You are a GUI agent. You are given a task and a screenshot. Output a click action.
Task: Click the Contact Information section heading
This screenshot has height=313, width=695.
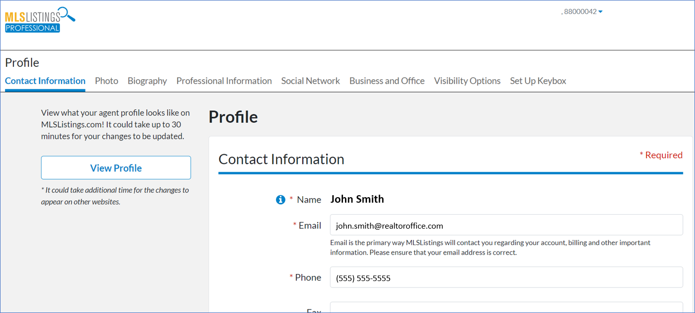281,159
